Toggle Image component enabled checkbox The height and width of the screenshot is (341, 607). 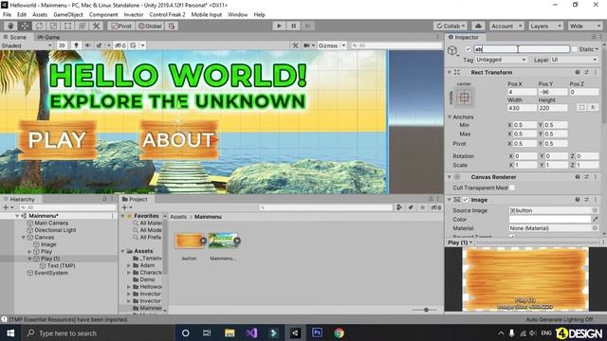[x=466, y=200]
